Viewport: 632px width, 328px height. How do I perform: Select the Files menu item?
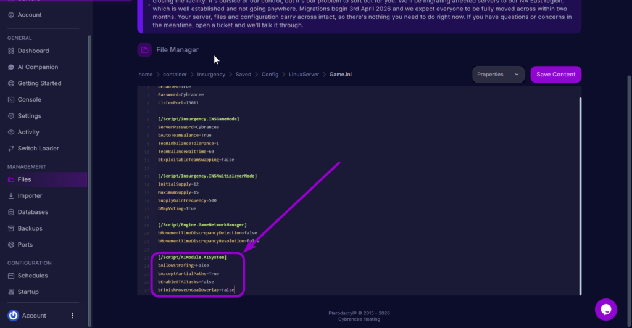44,179
